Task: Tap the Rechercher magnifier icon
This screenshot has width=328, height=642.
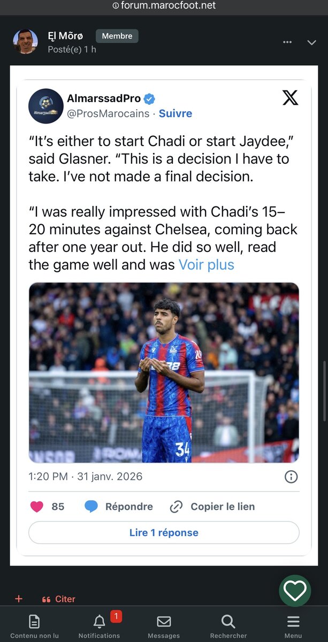Action: click(x=228, y=622)
